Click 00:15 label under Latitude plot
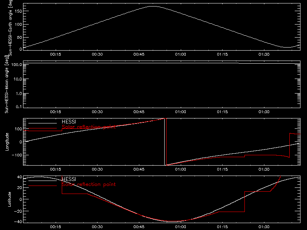Screen dimensions: 307x230 coord(55,227)
